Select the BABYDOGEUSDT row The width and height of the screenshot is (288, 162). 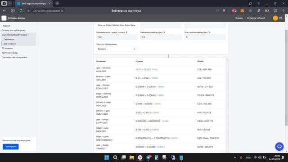pos(160,138)
